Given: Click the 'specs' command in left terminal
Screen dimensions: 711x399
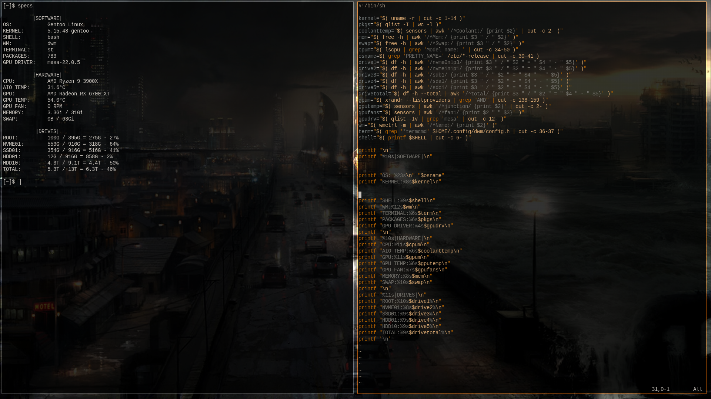Looking at the screenshot, I should tap(25, 6).
